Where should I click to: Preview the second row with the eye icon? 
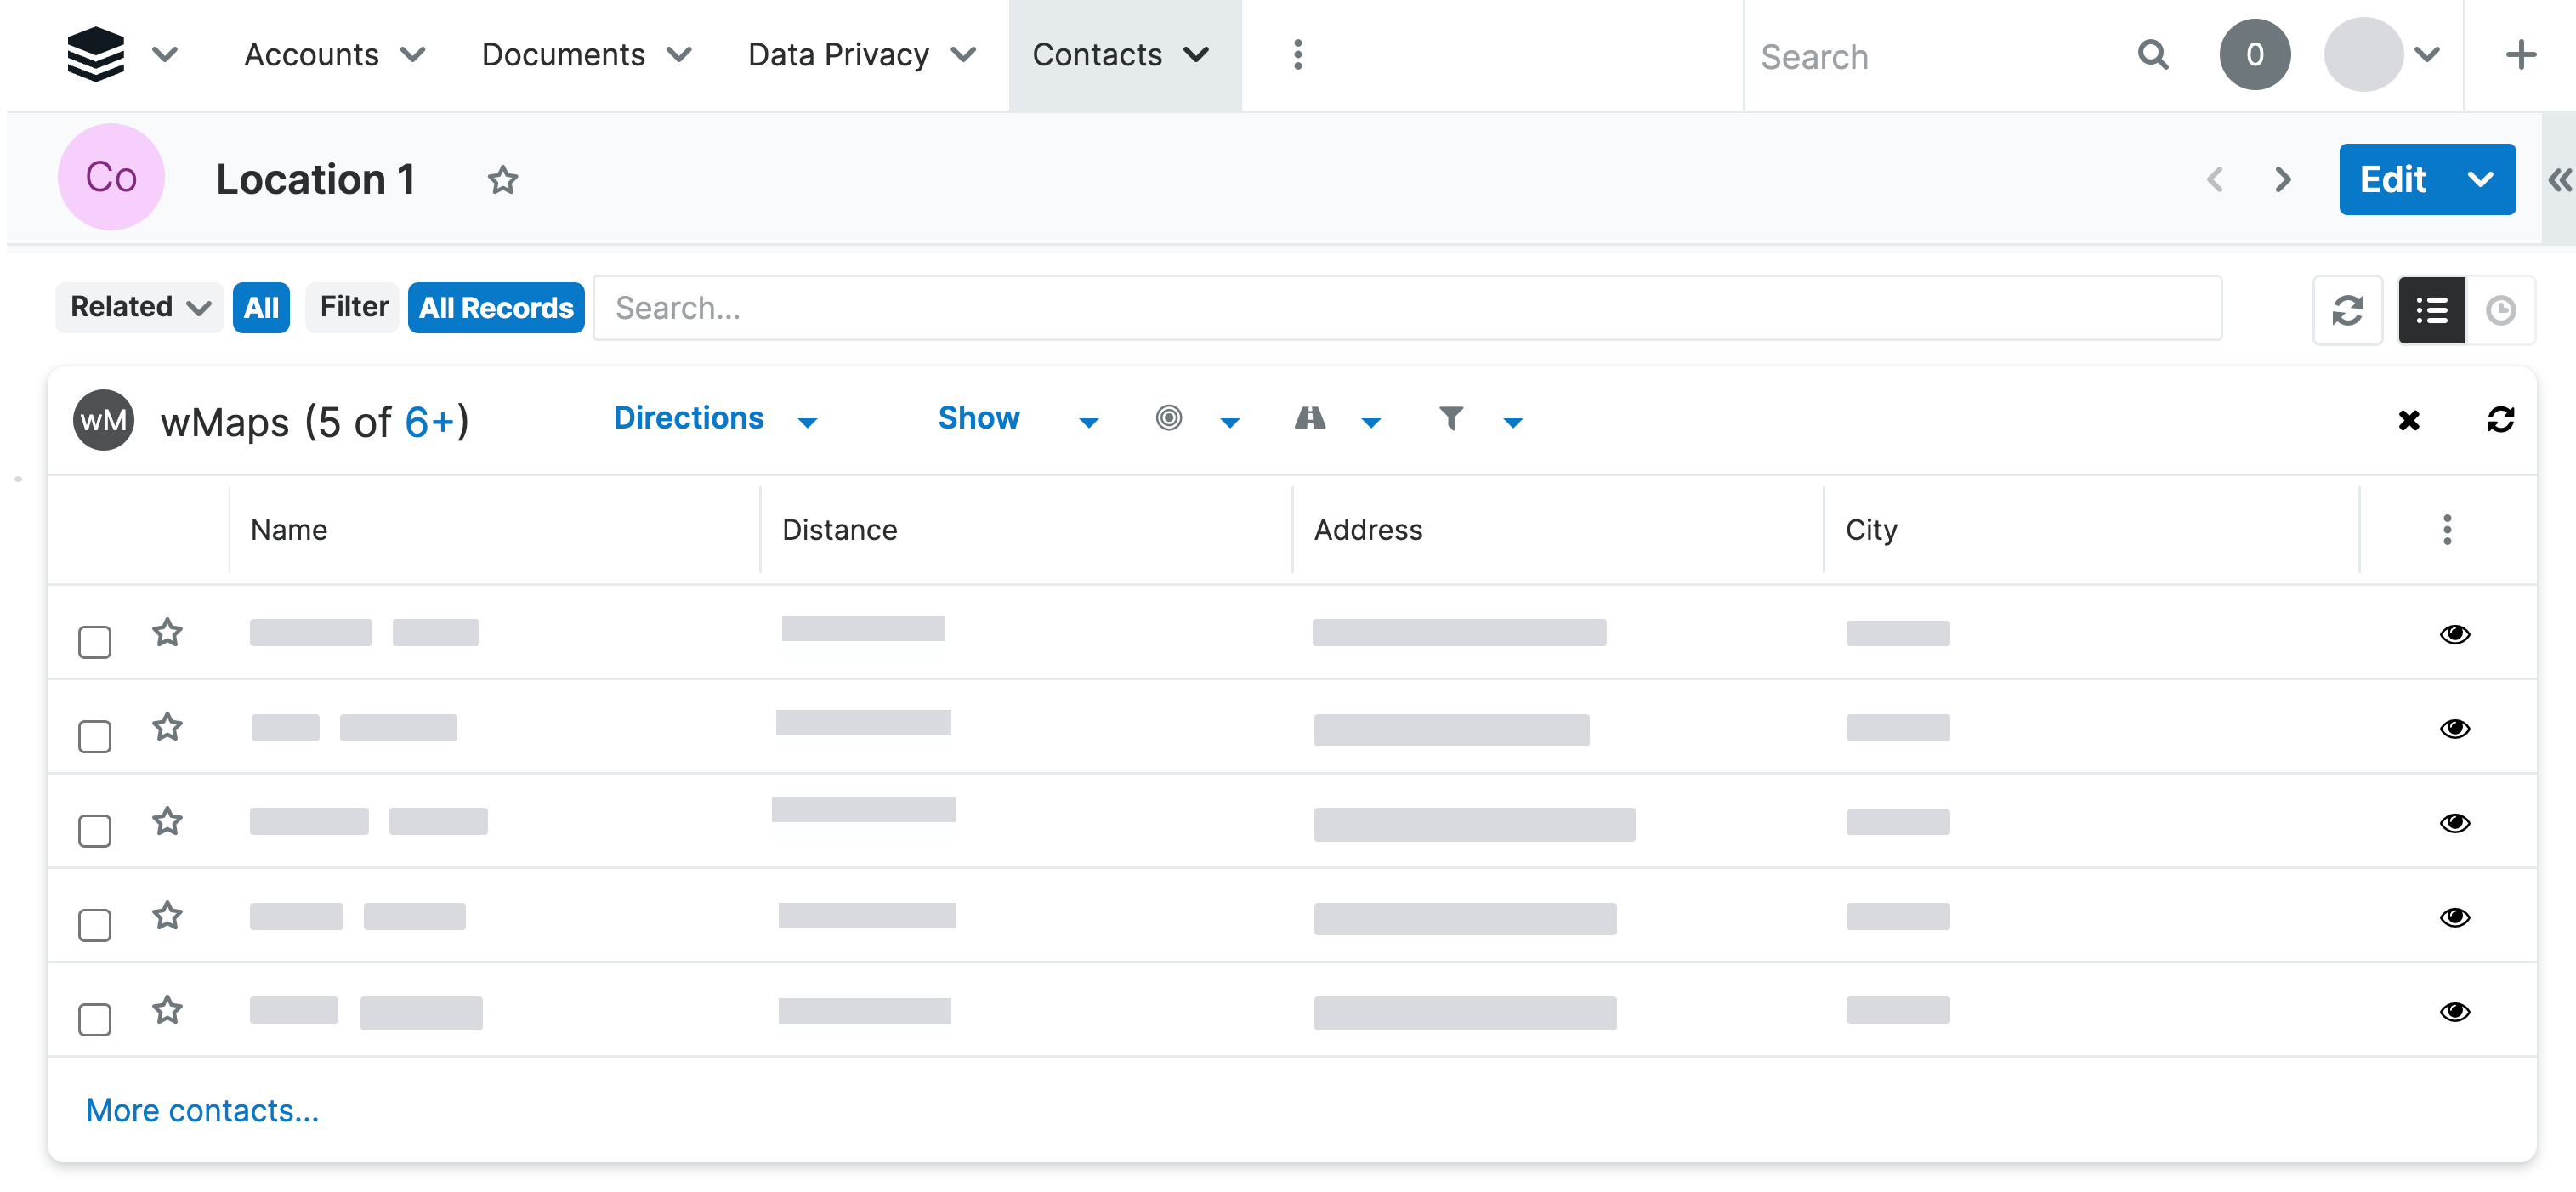(x=2454, y=728)
